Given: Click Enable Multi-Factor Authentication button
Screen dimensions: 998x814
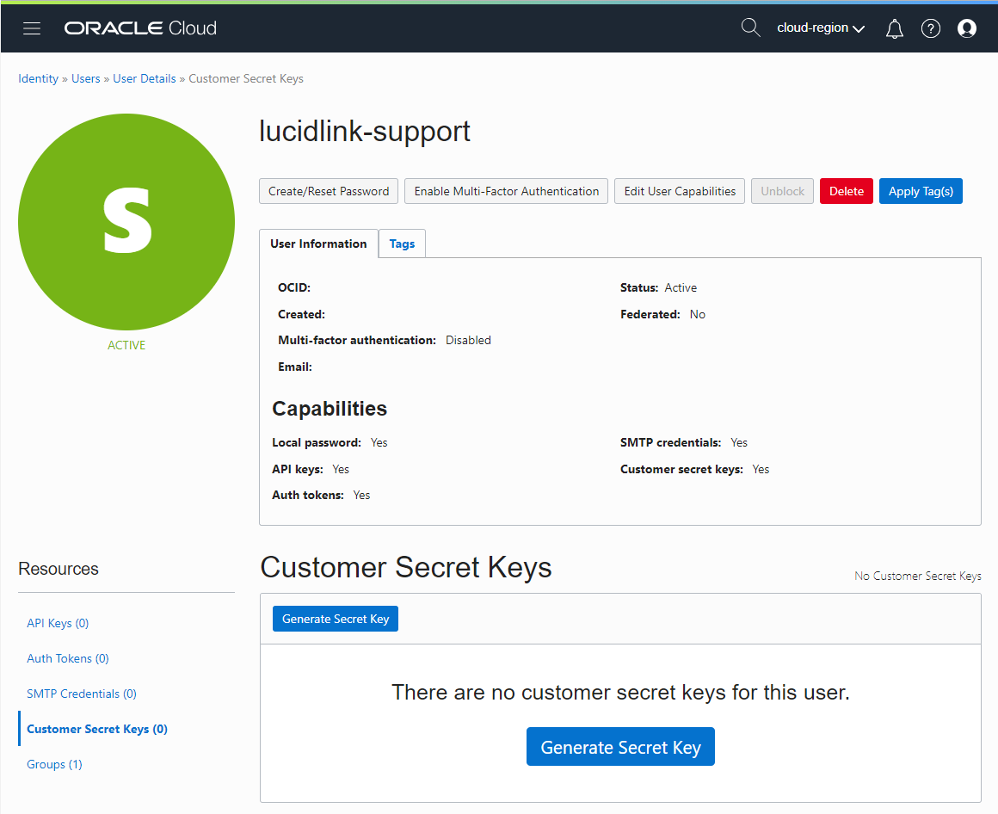Looking at the screenshot, I should (507, 191).
